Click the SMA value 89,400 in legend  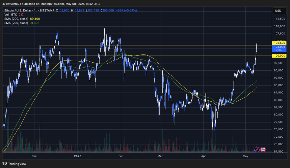coord(35,19)
